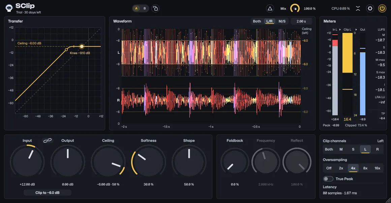Viewport: 391px width, 203px height.
Task: Select 2x oversampling
Action: [341, 168]
